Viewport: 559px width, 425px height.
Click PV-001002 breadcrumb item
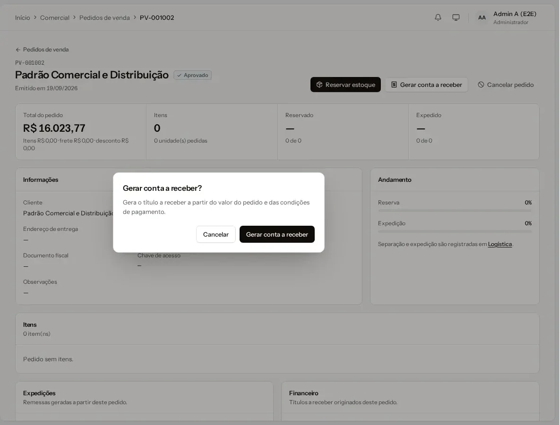[157, 18]
